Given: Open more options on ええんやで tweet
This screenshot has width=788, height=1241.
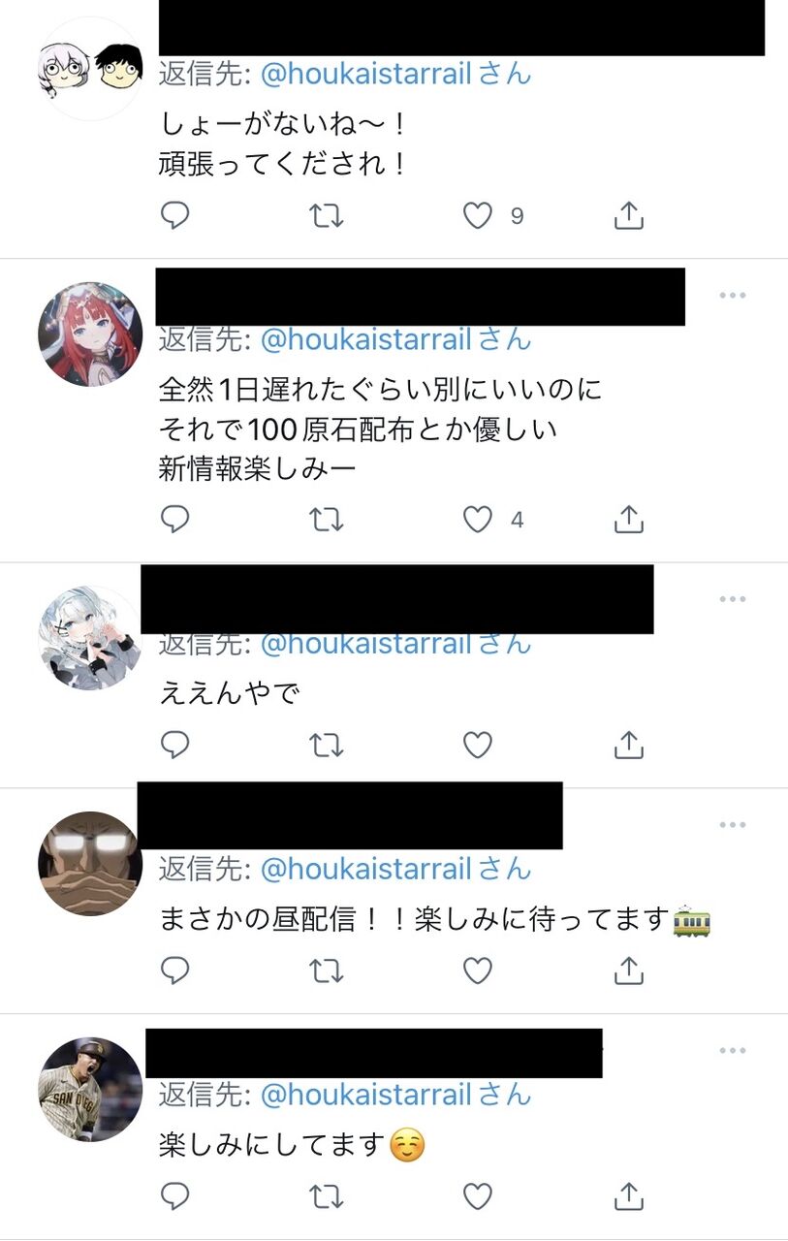Looking at the screenshot, I should 733,599.
